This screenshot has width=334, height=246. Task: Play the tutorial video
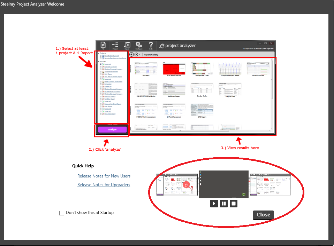(214, 203)
